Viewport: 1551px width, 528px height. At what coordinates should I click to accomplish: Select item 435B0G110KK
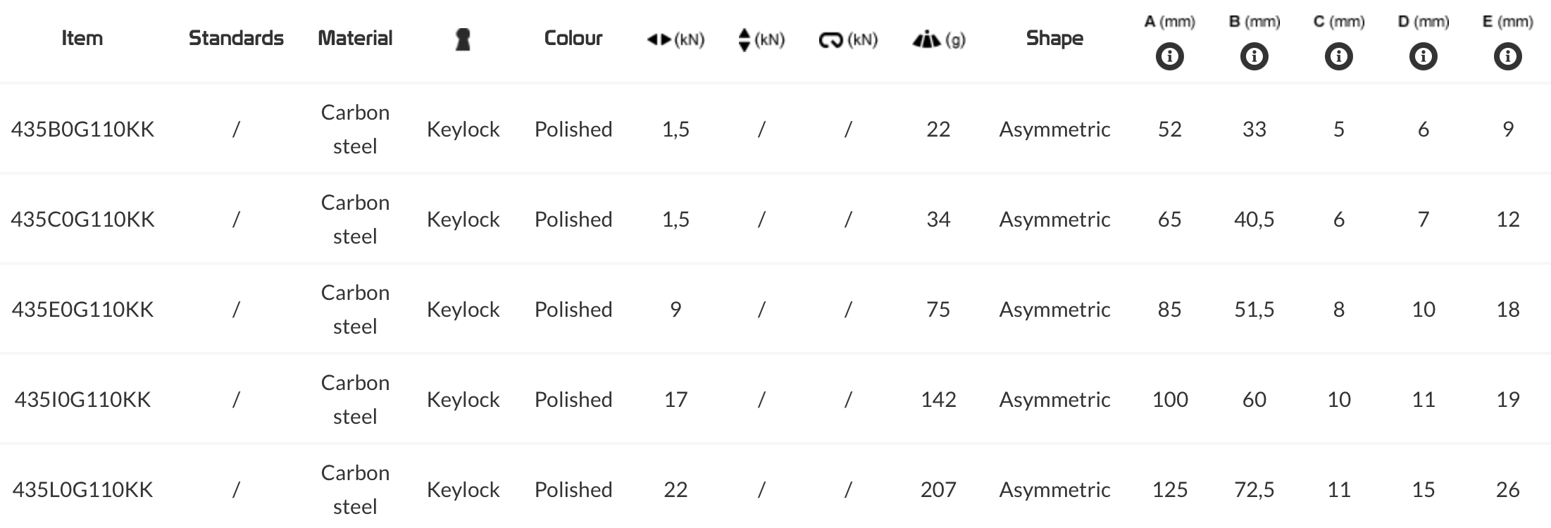click(x=82, y=130)
